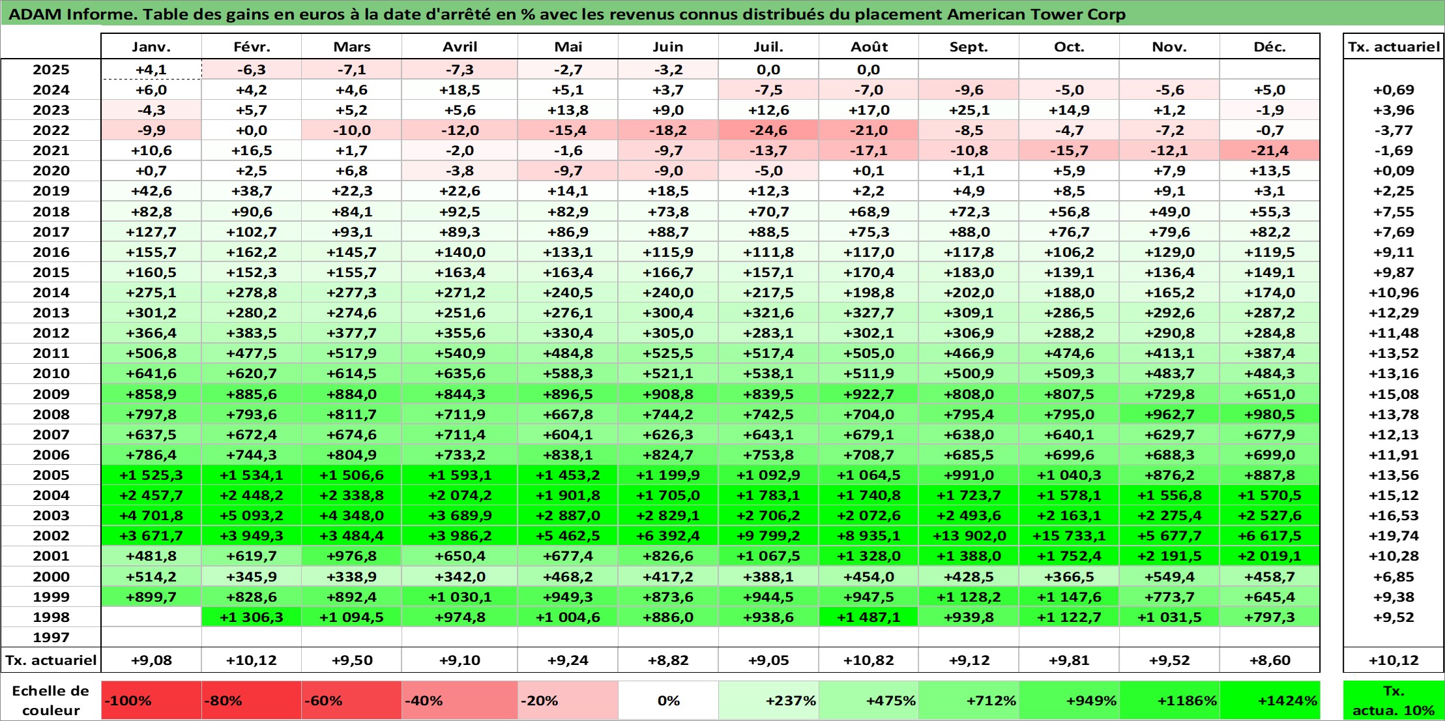
Task: Click the +962,7 cell in November 2008
Action: point(1169,415)
